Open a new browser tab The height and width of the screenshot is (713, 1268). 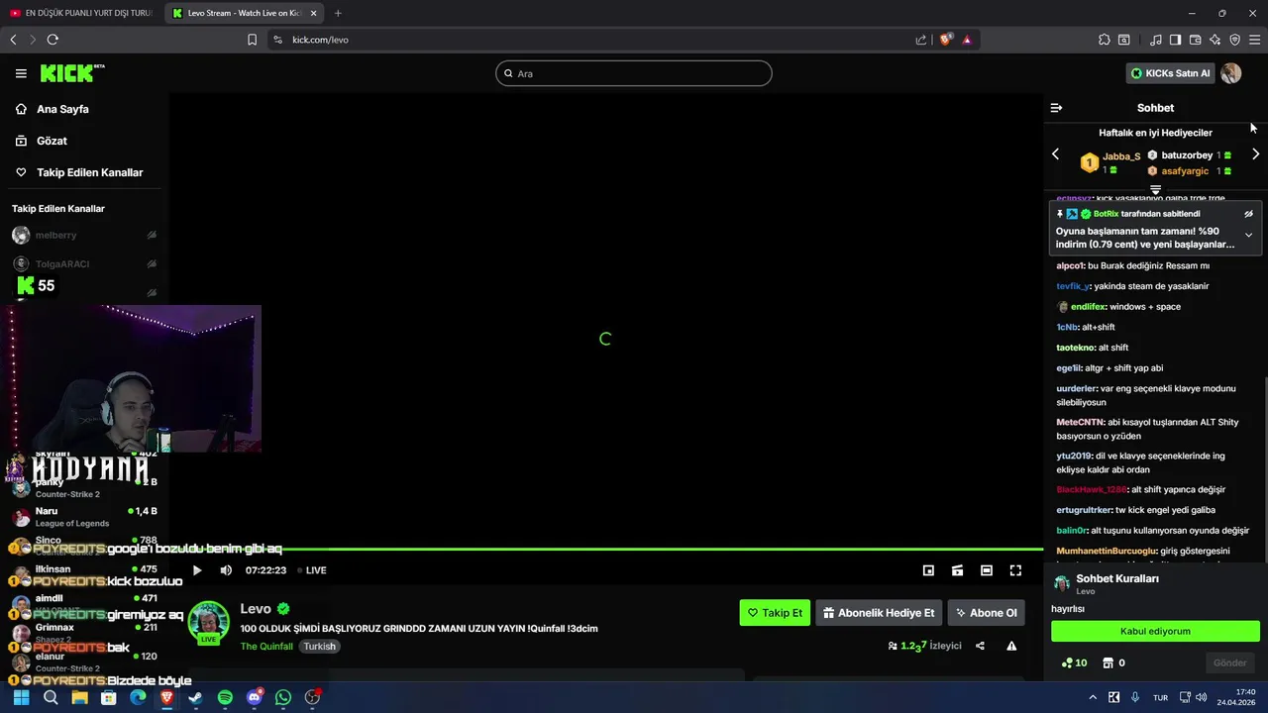338,13
